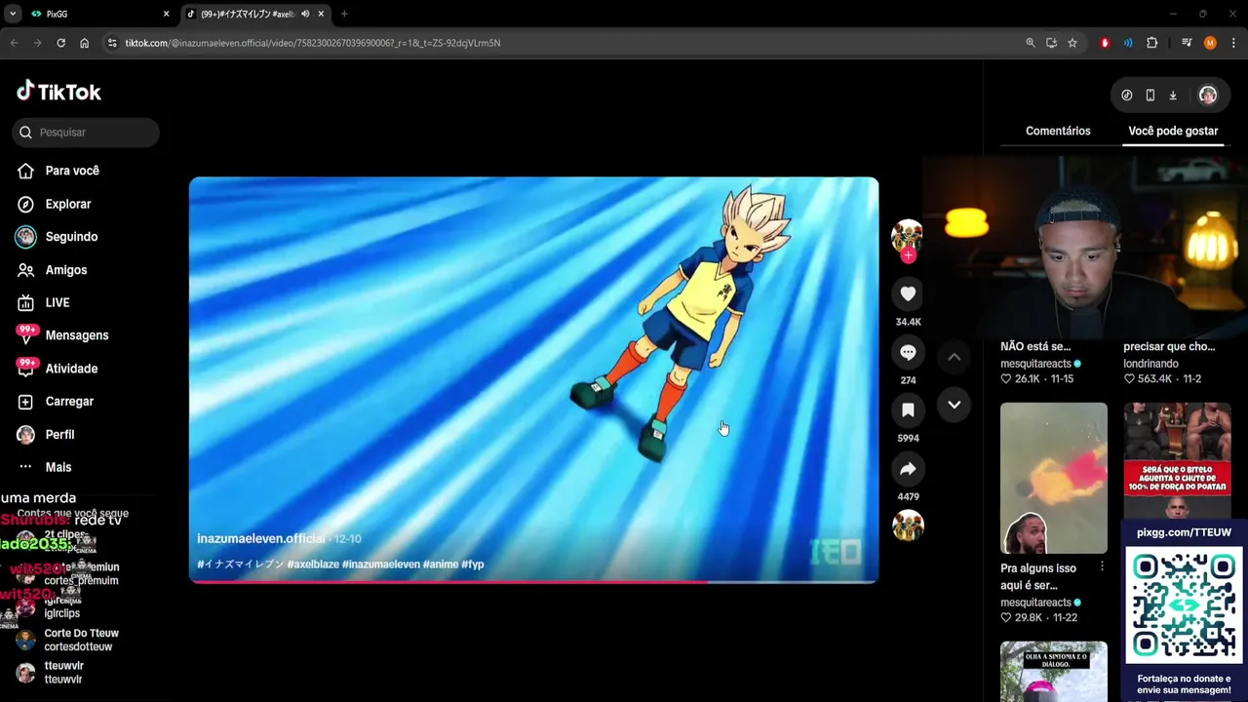Screen dimensions: 1248x702
Task: Open the blue sound-wave extension
Action: [1128, 43]
